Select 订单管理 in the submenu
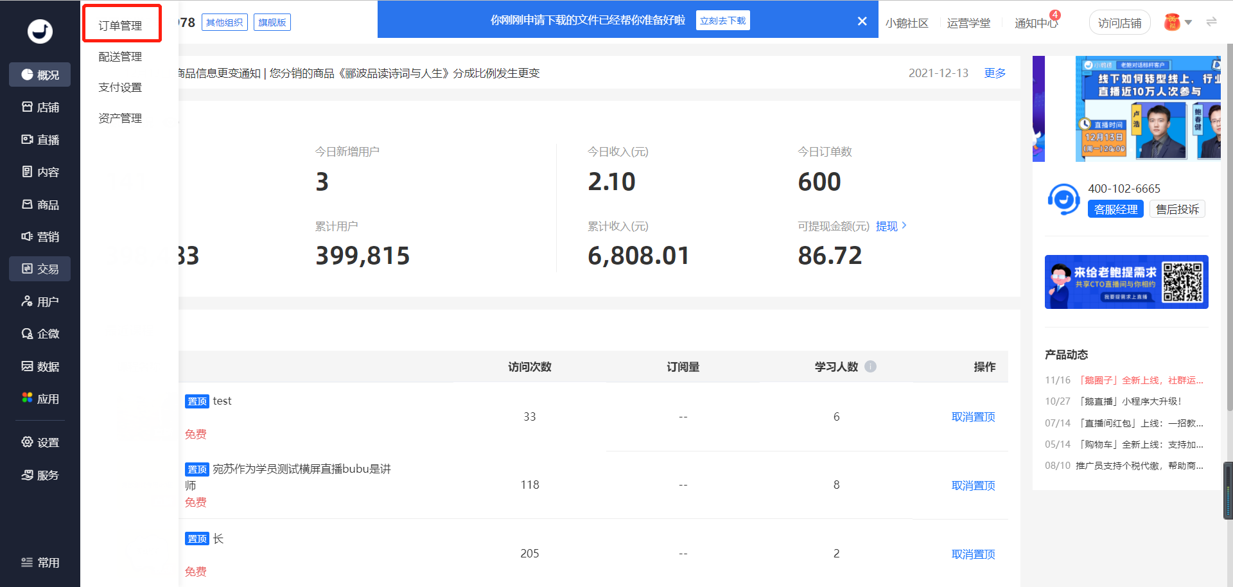The height and width of the screenshot is (587, 1233). pyautogui.click(x=121, y=25)
